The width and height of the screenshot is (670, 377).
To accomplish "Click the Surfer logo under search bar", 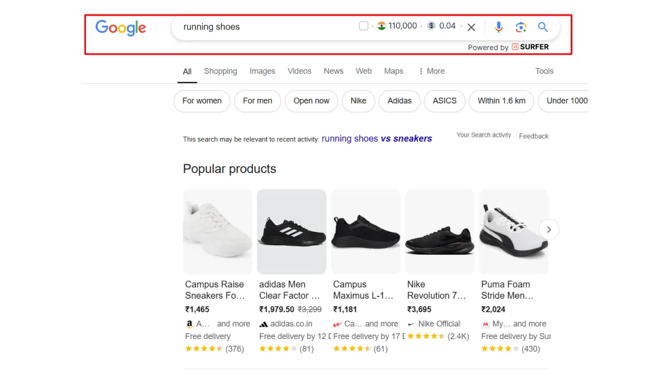I will (x=530, y=47).
